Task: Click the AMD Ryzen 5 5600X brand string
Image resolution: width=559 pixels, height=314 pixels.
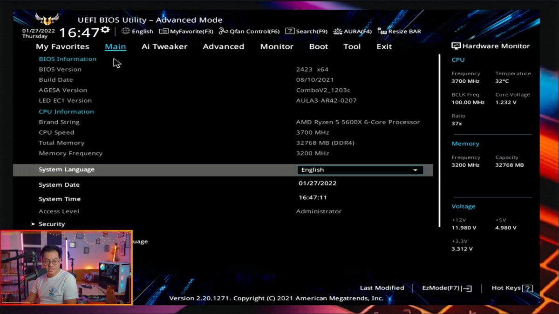Action: [358, 122]
